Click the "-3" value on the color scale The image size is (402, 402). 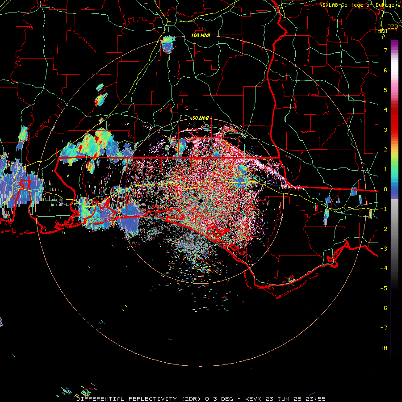(384, 249)
